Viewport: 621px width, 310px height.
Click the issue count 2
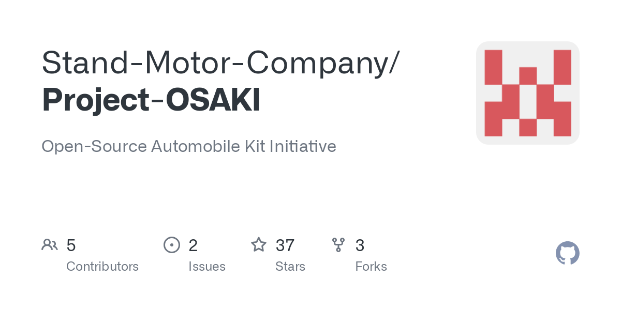coord(193,245)
